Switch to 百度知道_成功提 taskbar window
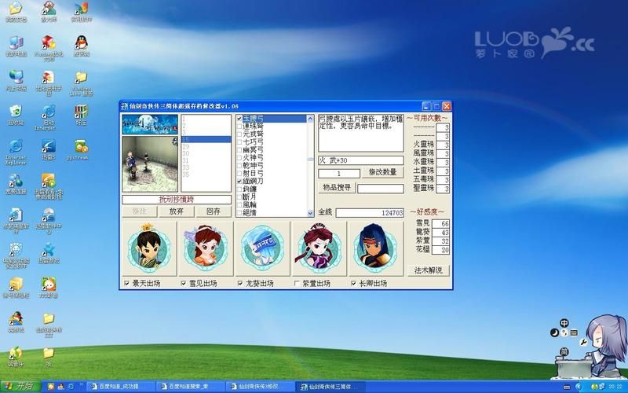The image size is (628, 393). (x=121, y=387)
